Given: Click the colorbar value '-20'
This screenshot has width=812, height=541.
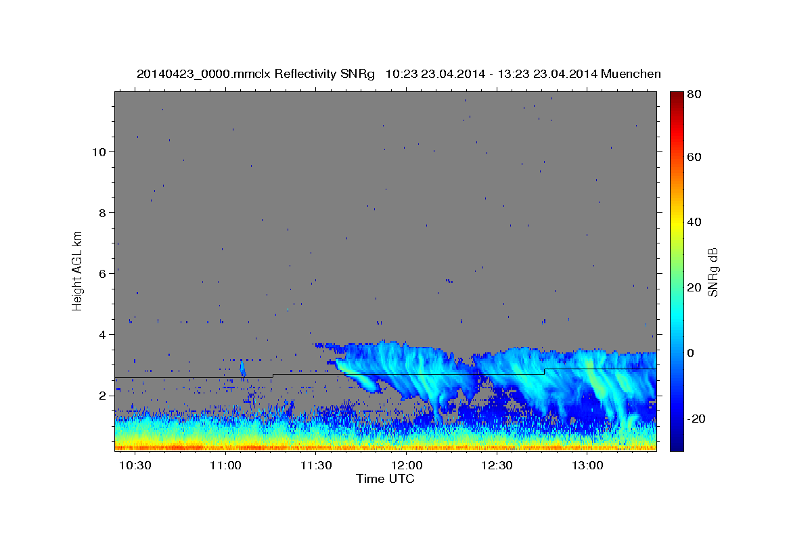Looking at the screenshot, I should [698, 419].
